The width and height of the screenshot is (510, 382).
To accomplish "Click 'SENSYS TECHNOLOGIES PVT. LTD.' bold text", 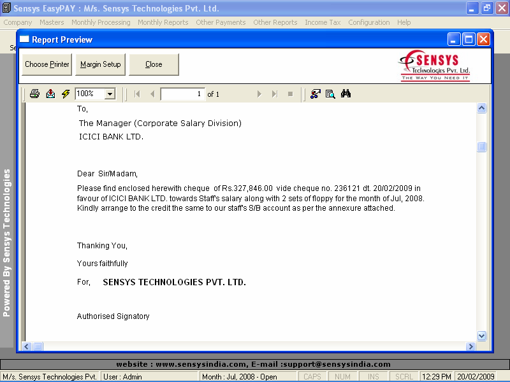I will tap(174, 282).
